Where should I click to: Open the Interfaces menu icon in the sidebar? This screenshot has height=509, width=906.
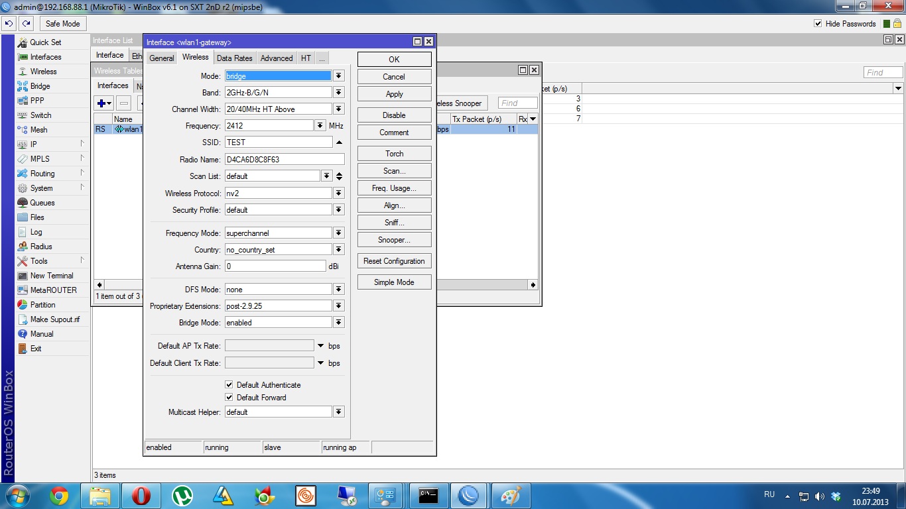[23, 57]
